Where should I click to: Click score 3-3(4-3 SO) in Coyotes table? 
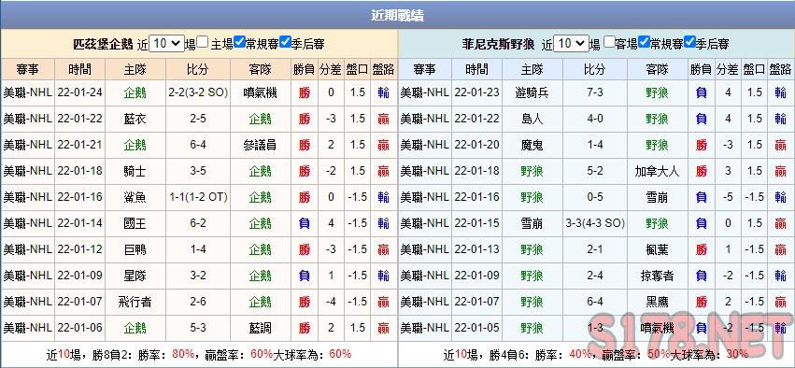(x=595, y=223)
